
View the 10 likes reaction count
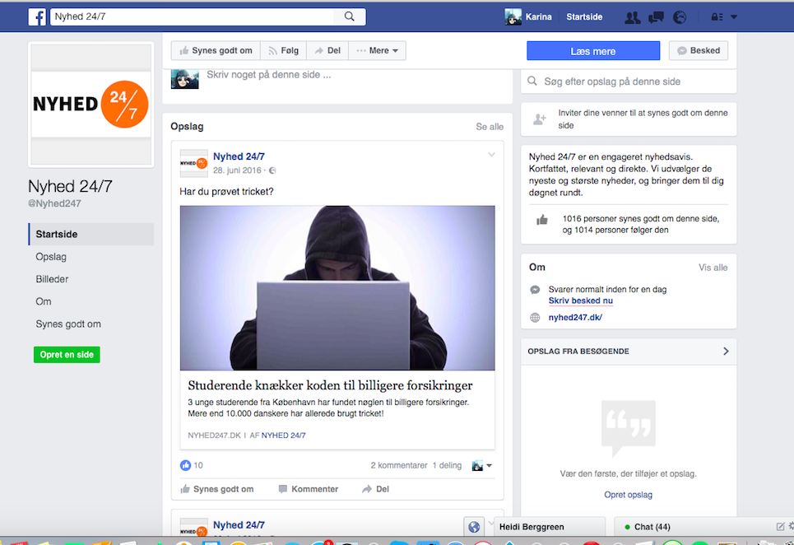click(x=192, y=465)
